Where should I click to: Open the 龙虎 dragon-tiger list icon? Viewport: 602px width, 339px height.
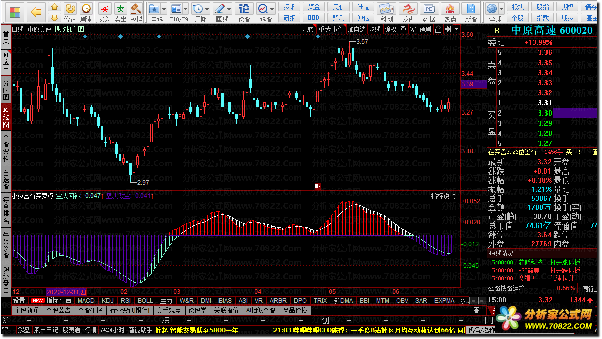tap(408, 9)
